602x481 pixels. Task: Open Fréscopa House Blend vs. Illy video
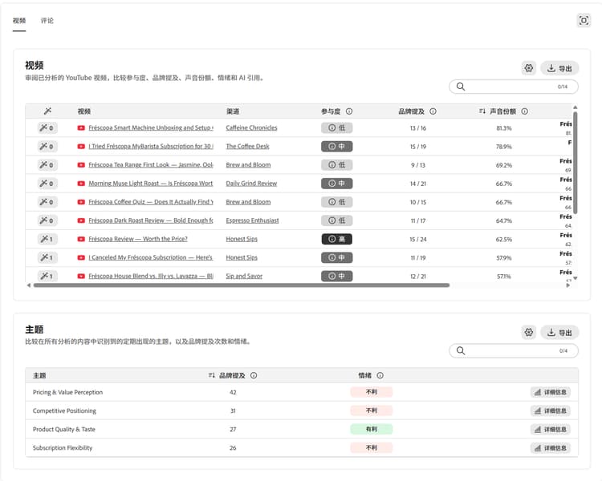(151, 276)
